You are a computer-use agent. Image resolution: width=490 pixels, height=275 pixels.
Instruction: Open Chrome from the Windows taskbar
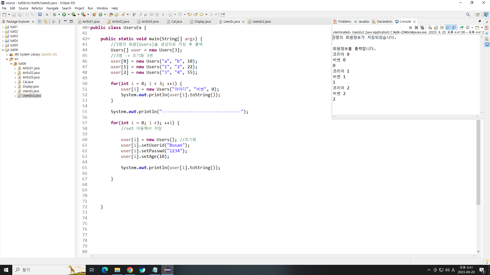[130, 270]
